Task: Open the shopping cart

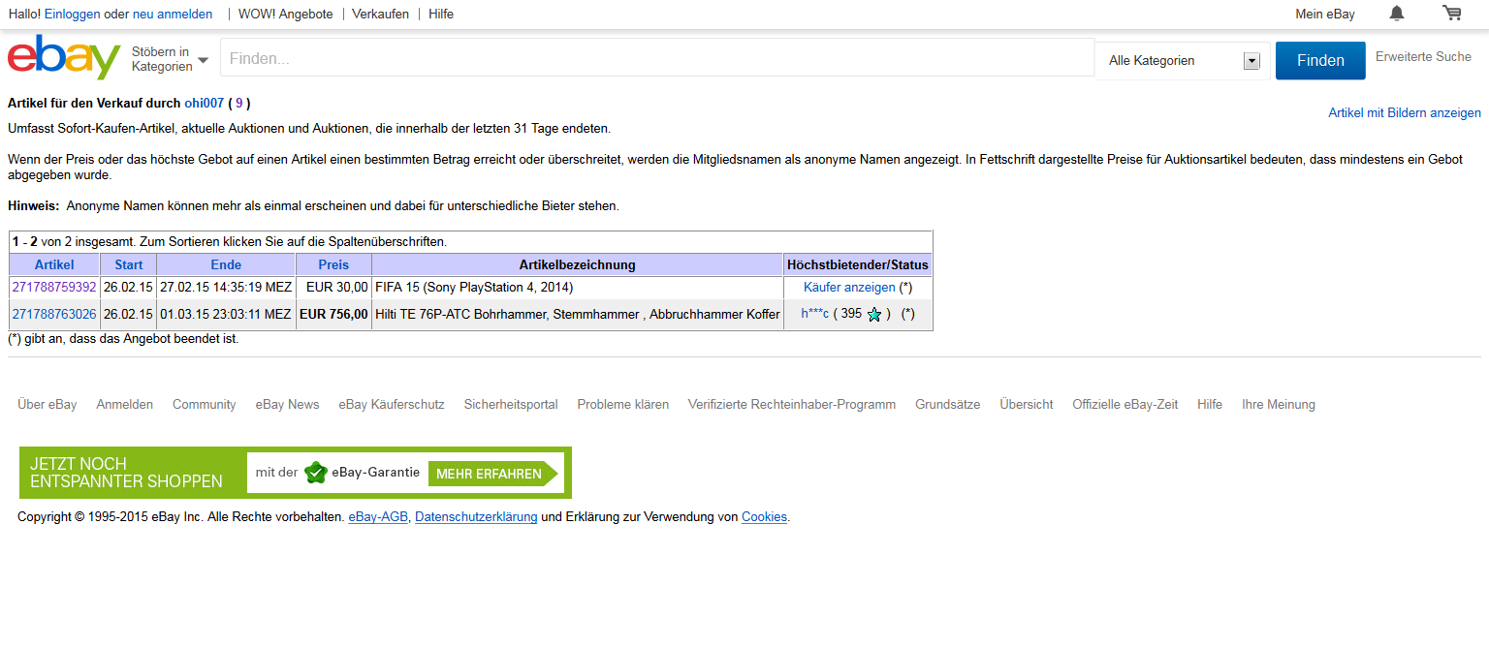Action: point(1451,14)
